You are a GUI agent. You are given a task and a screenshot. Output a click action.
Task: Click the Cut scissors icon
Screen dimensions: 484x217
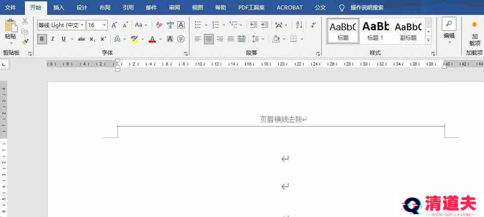click(25, 21)
